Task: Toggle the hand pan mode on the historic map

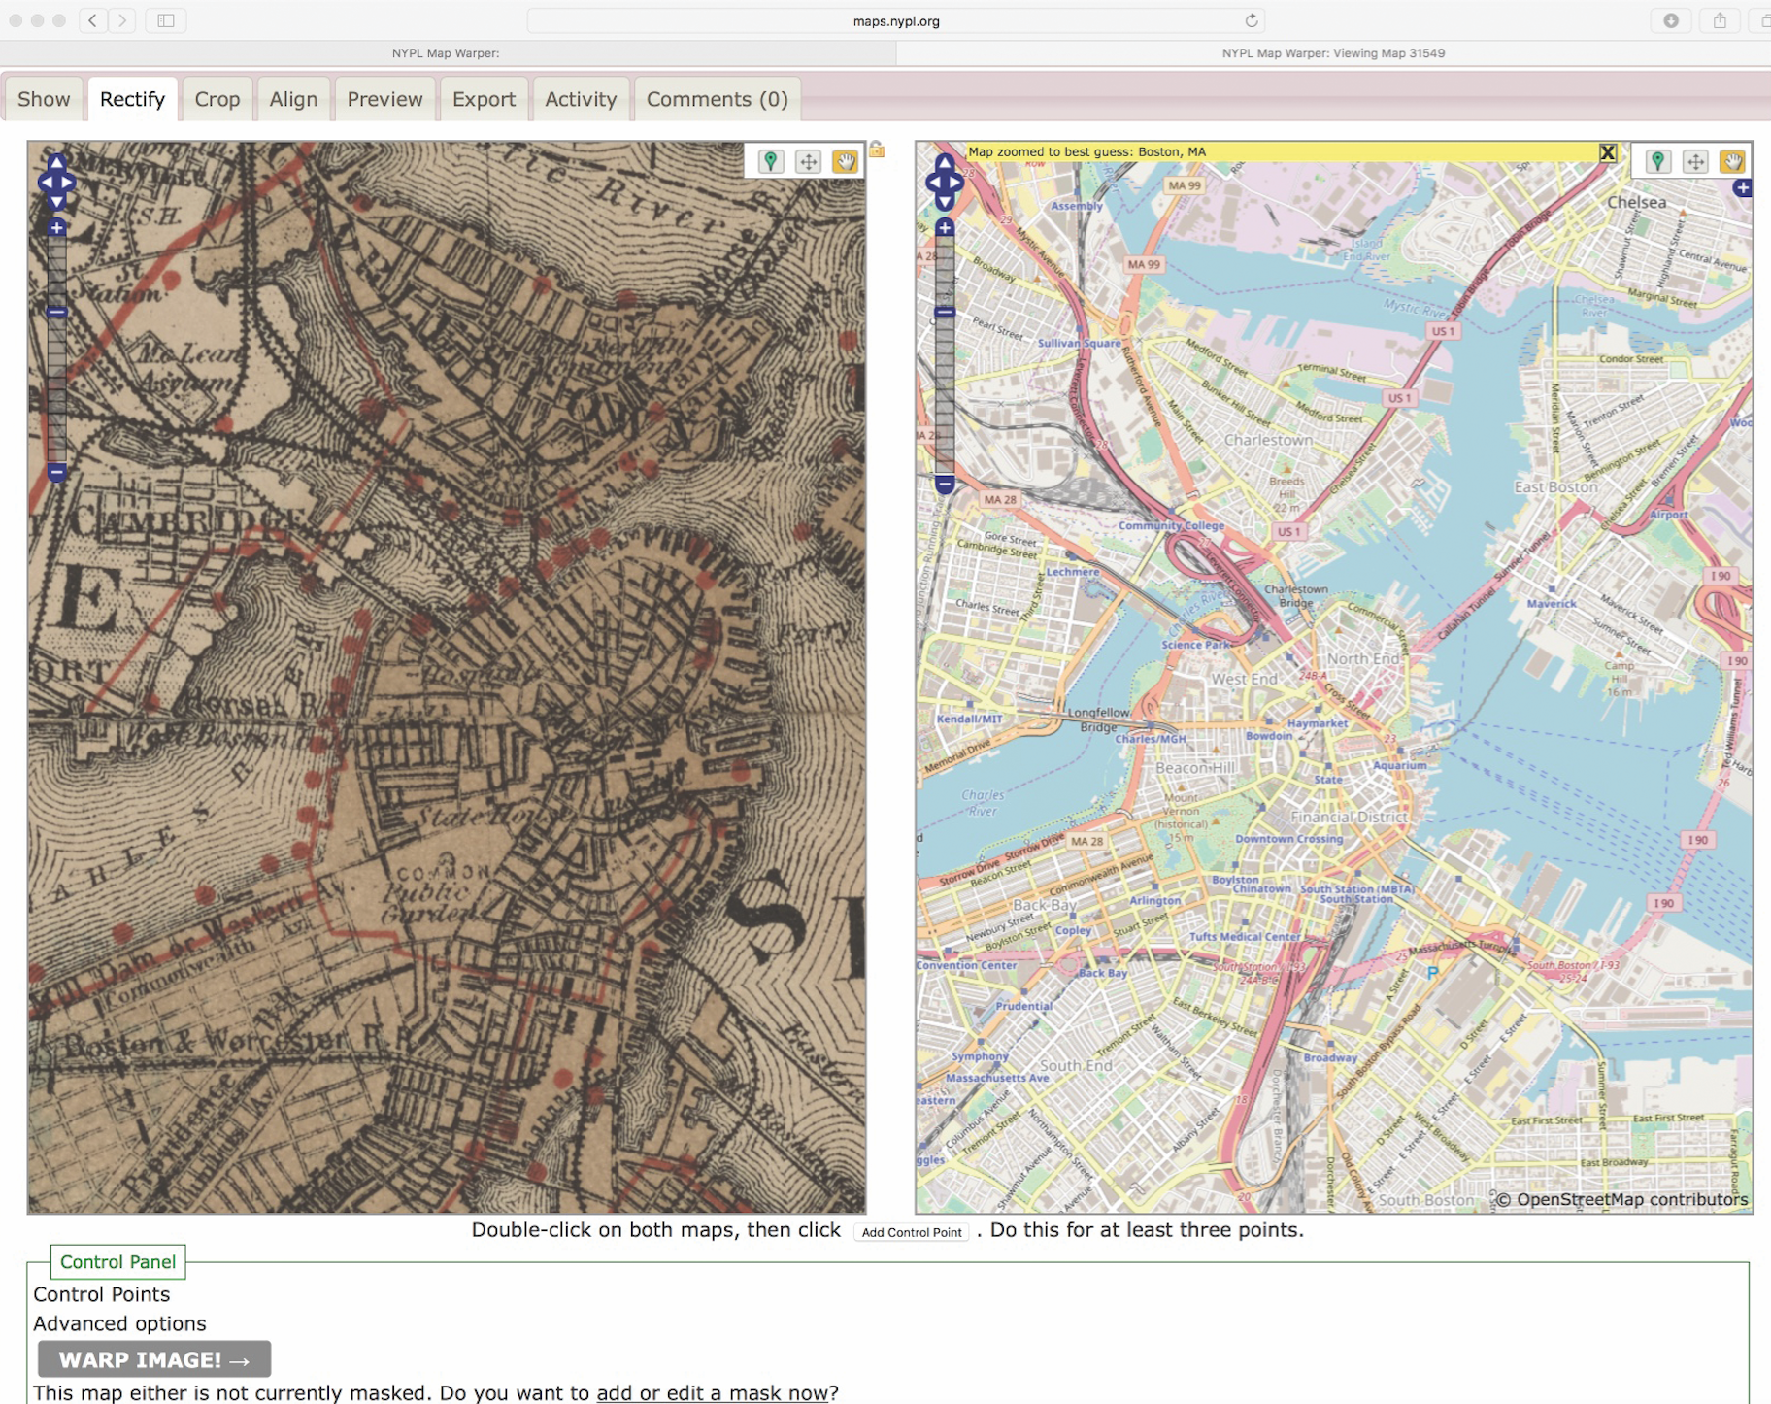Action: (846, 162)
